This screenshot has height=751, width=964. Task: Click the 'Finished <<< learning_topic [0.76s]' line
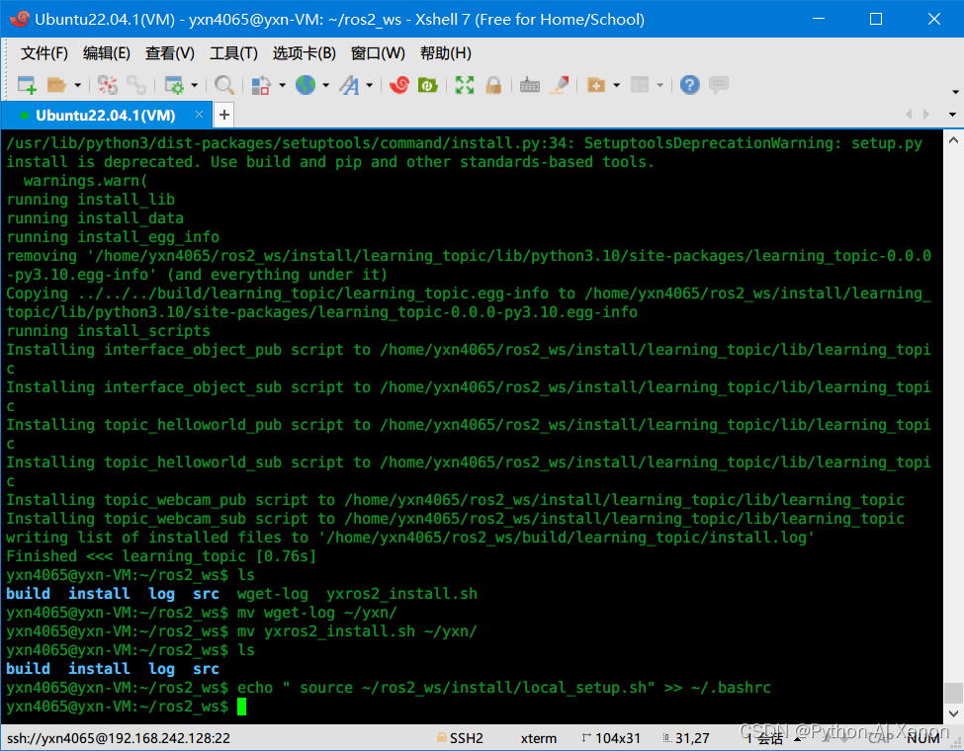click(x=161, y=556)
